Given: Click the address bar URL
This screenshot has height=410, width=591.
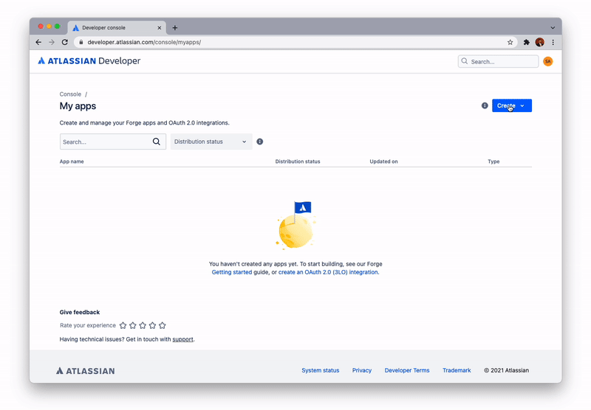Looking at the screenshot, I should tap(144, 42).
